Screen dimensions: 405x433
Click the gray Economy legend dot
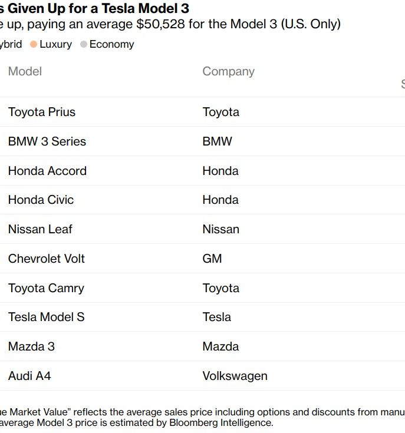[x=84, y=44]
